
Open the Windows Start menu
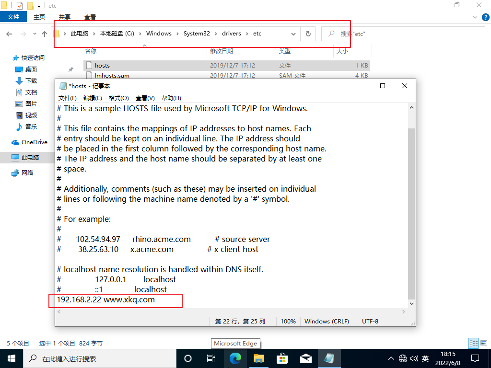12,358
